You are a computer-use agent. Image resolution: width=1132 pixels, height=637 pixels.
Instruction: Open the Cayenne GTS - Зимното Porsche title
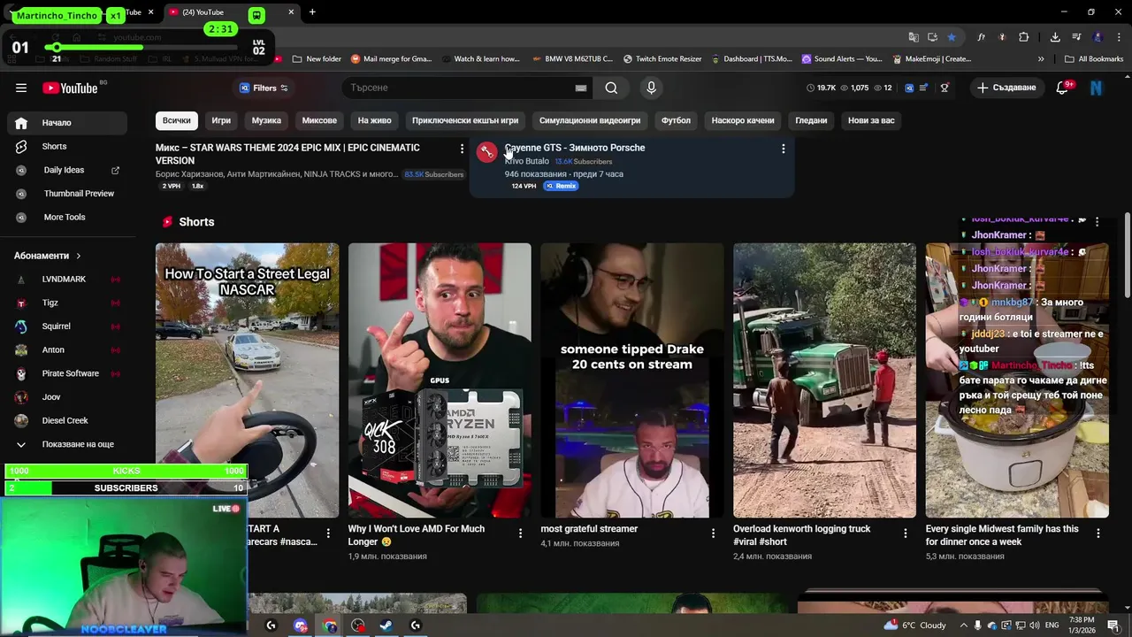(x=575, y=148)
